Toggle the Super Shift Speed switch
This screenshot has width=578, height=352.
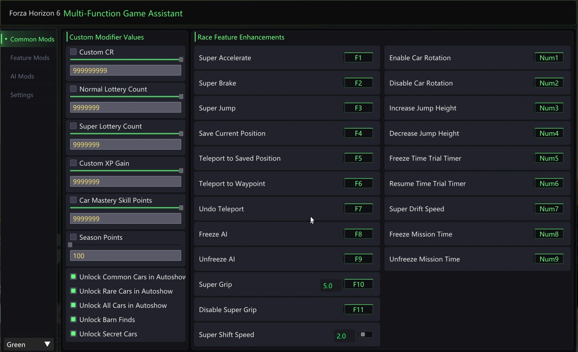[366, 334]
